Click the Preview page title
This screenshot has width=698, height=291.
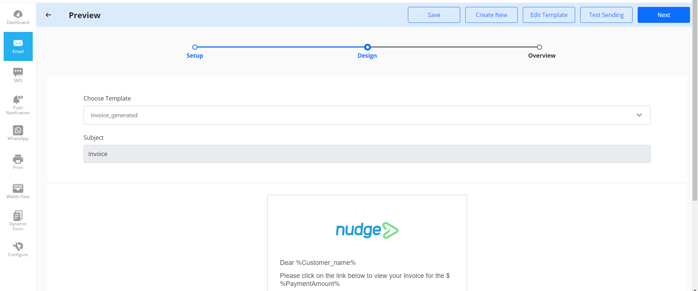pos(85,15)
